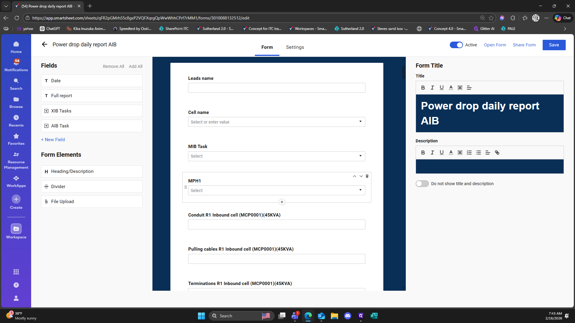Viewport: 575px width, 323px height.
Task: Click font color icon in Title toolbar
Action: pos(451,88)
